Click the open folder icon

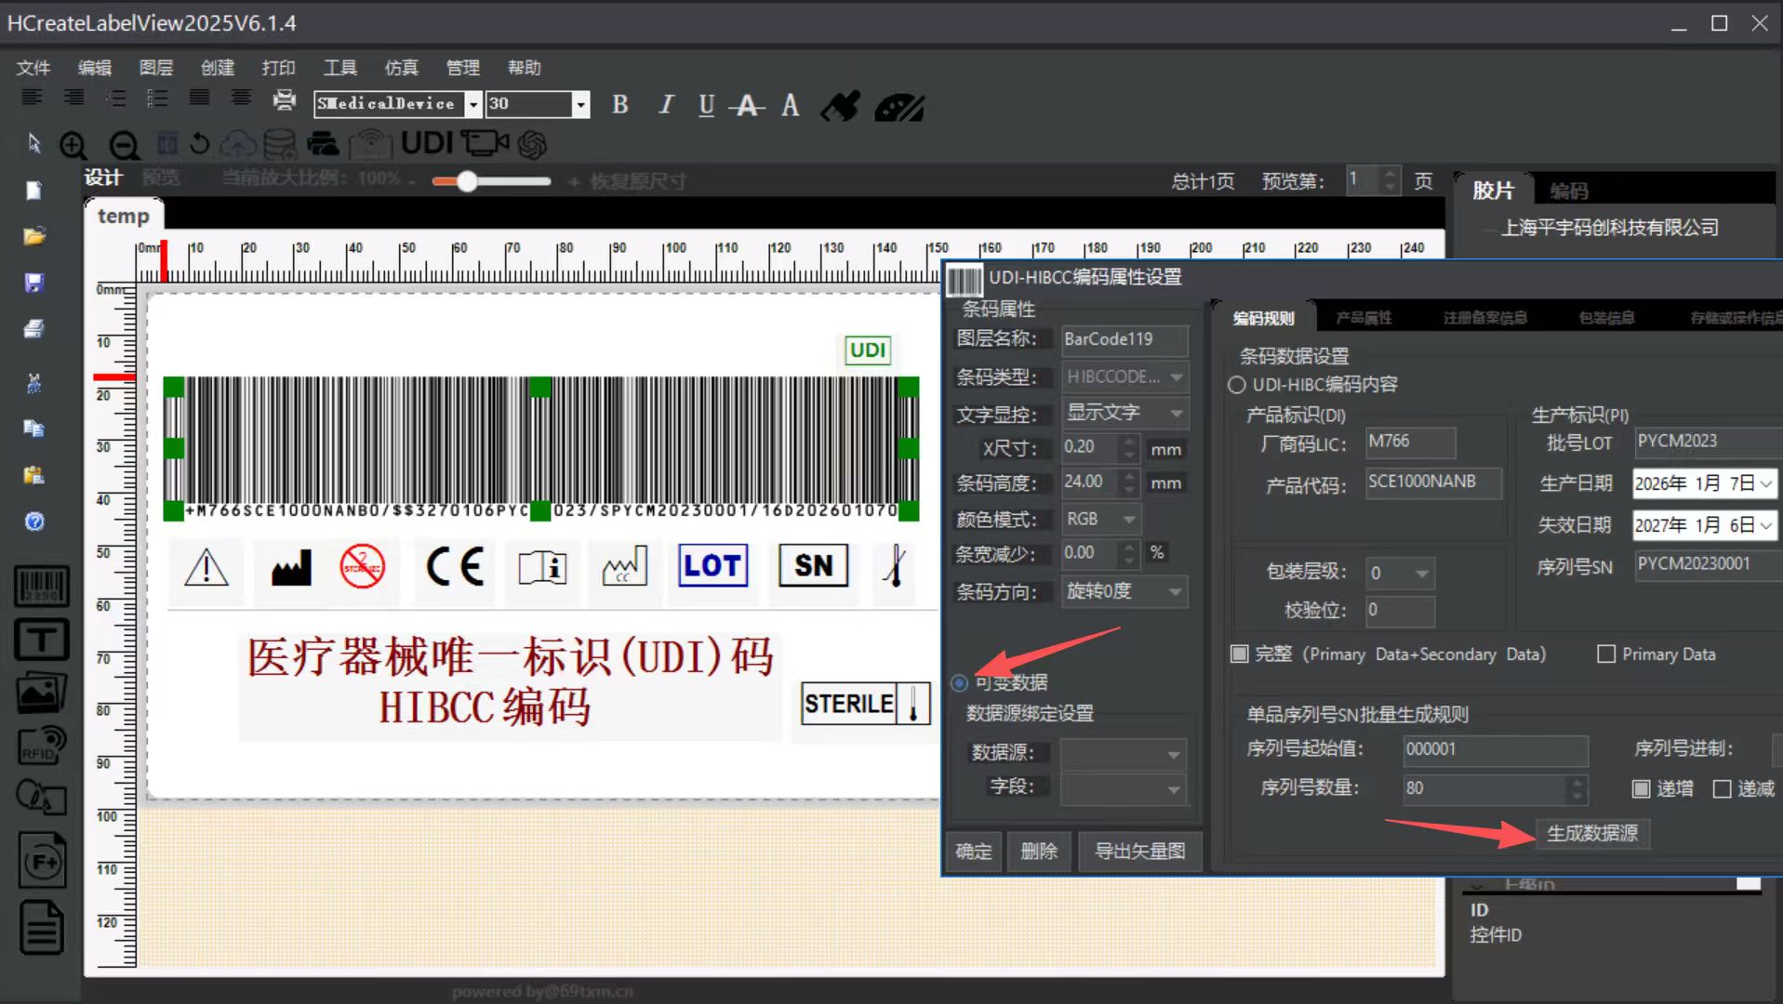click(34, 236)
